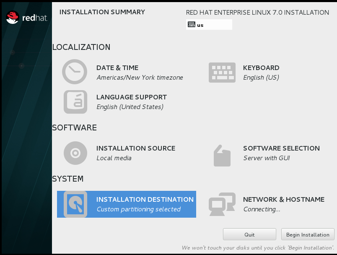Click the 'us' keyboard layout text
Screen dimensions: 337x255
click(200, 25)
